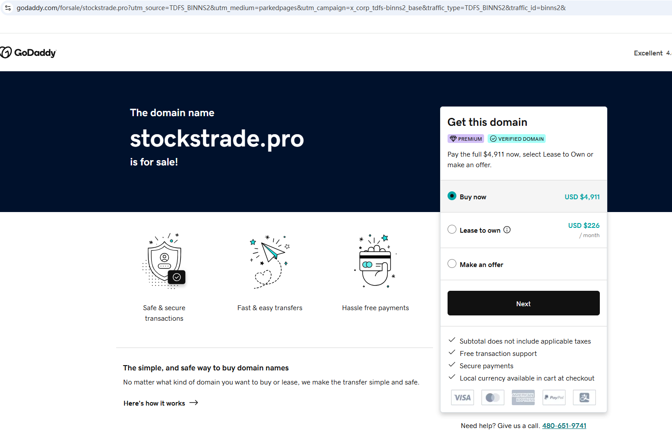Click the site settings icon in address bar
672x432 pixels.
(8, 8)
